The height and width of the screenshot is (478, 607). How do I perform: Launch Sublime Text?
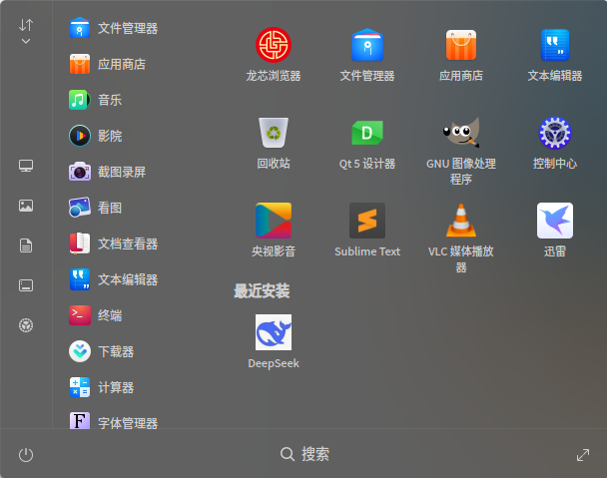click(x=367, y=231)
